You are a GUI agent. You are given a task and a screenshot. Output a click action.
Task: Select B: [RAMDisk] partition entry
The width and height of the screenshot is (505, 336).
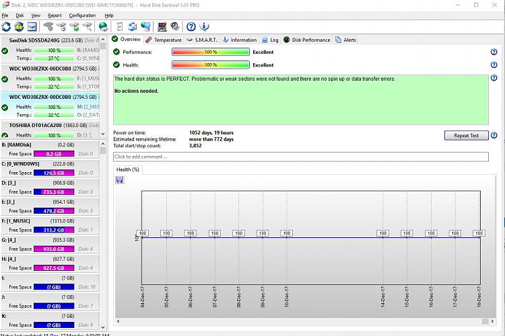pyautogui.click(x=50, y=149)
